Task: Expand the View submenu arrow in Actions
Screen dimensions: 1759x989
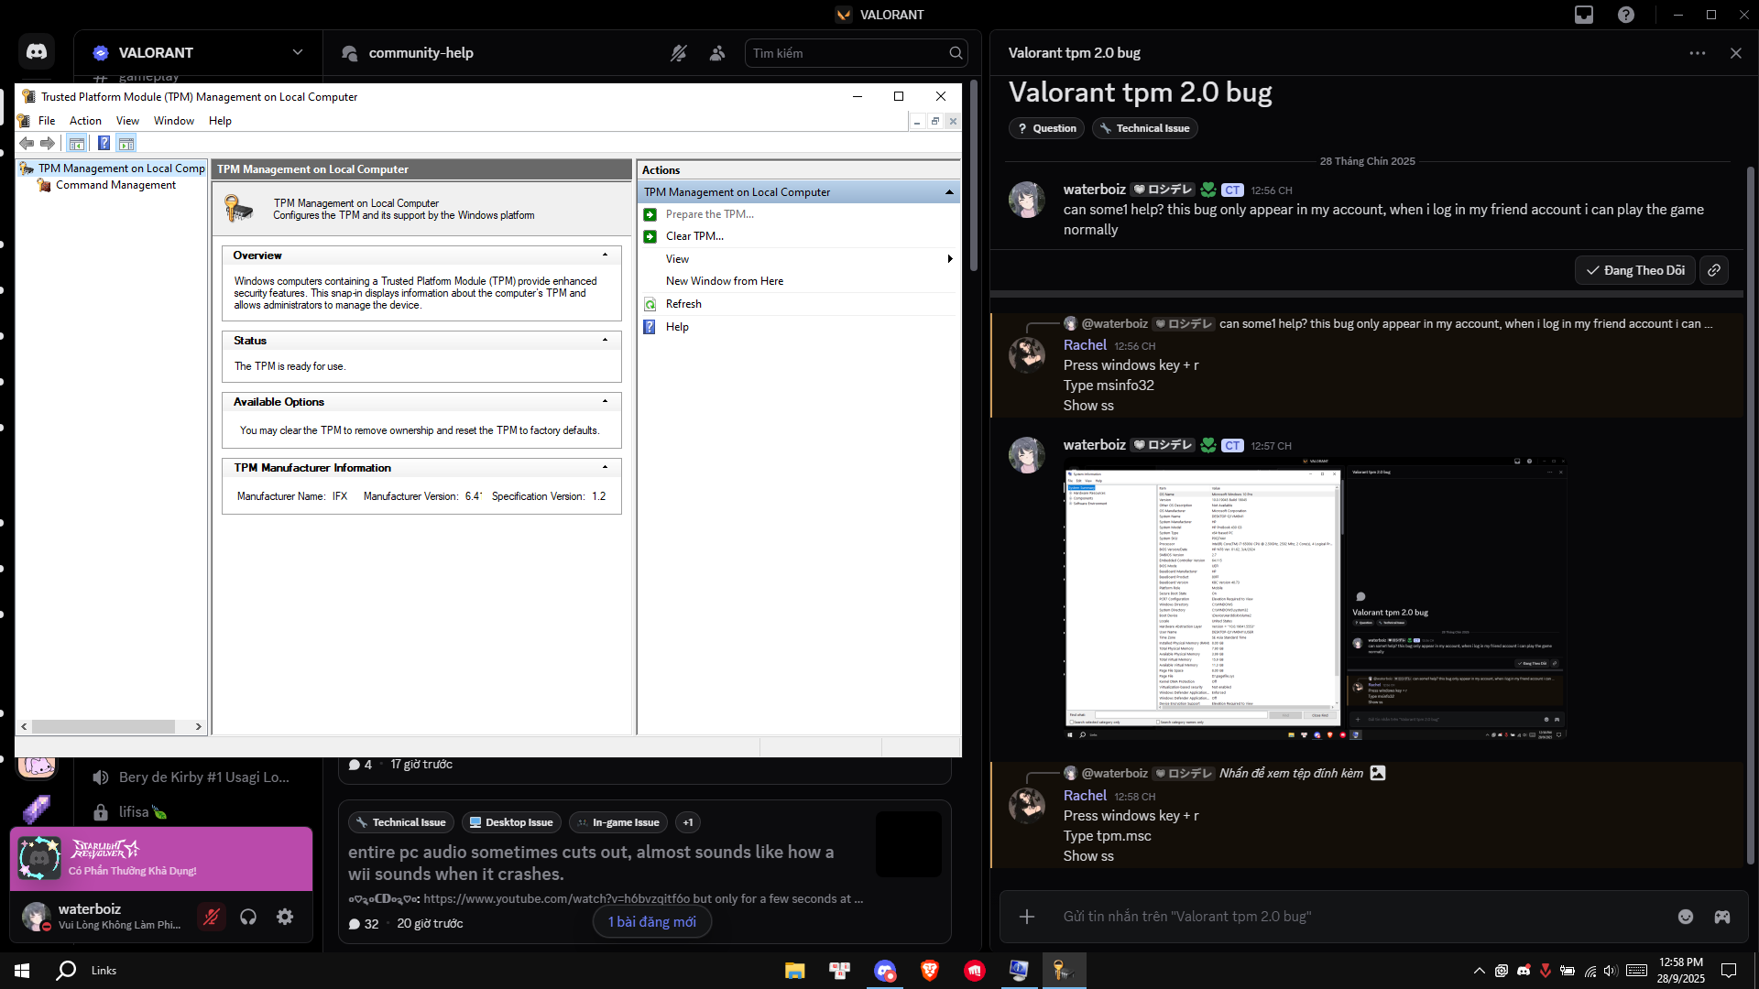Action: tap(950, 259)
